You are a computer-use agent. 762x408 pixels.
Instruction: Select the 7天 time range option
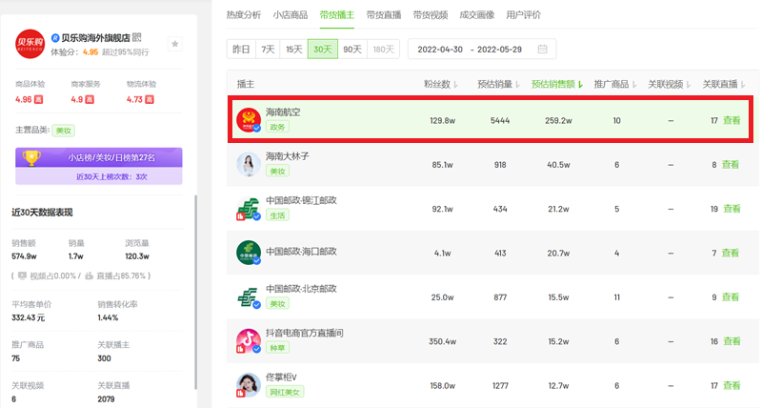268,50
